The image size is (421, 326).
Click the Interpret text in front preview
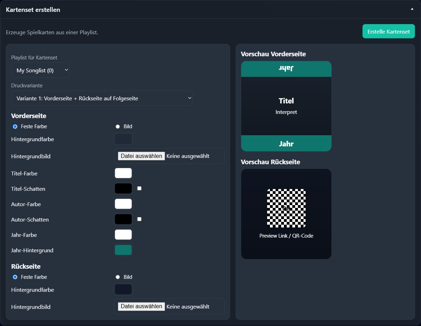[286, 112]
